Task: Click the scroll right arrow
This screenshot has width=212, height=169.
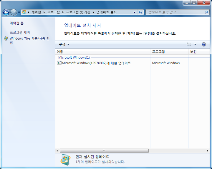Action: point(208,151)
